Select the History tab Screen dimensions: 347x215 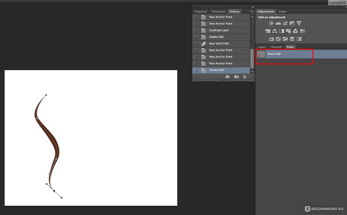234,12
